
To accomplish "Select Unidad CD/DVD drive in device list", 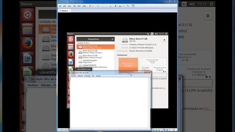I will coord(95,66).
